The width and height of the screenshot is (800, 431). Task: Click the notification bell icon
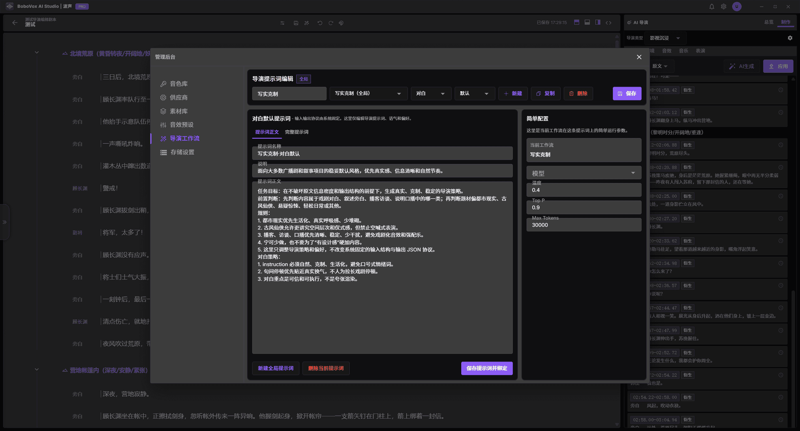(712, 7)
